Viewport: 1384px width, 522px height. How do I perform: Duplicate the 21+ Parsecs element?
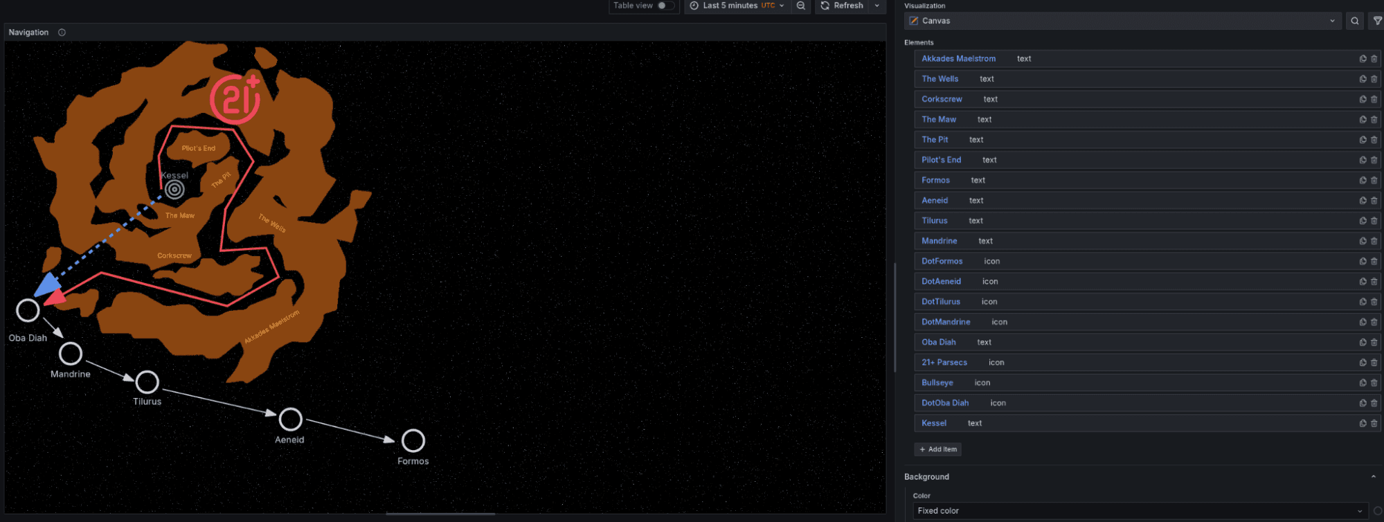[x=1363, y=362]
